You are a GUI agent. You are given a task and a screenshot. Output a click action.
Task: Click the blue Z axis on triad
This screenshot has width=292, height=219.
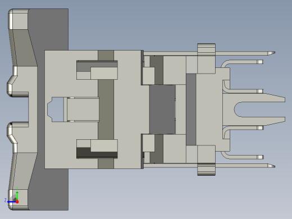tap(12, 202)
